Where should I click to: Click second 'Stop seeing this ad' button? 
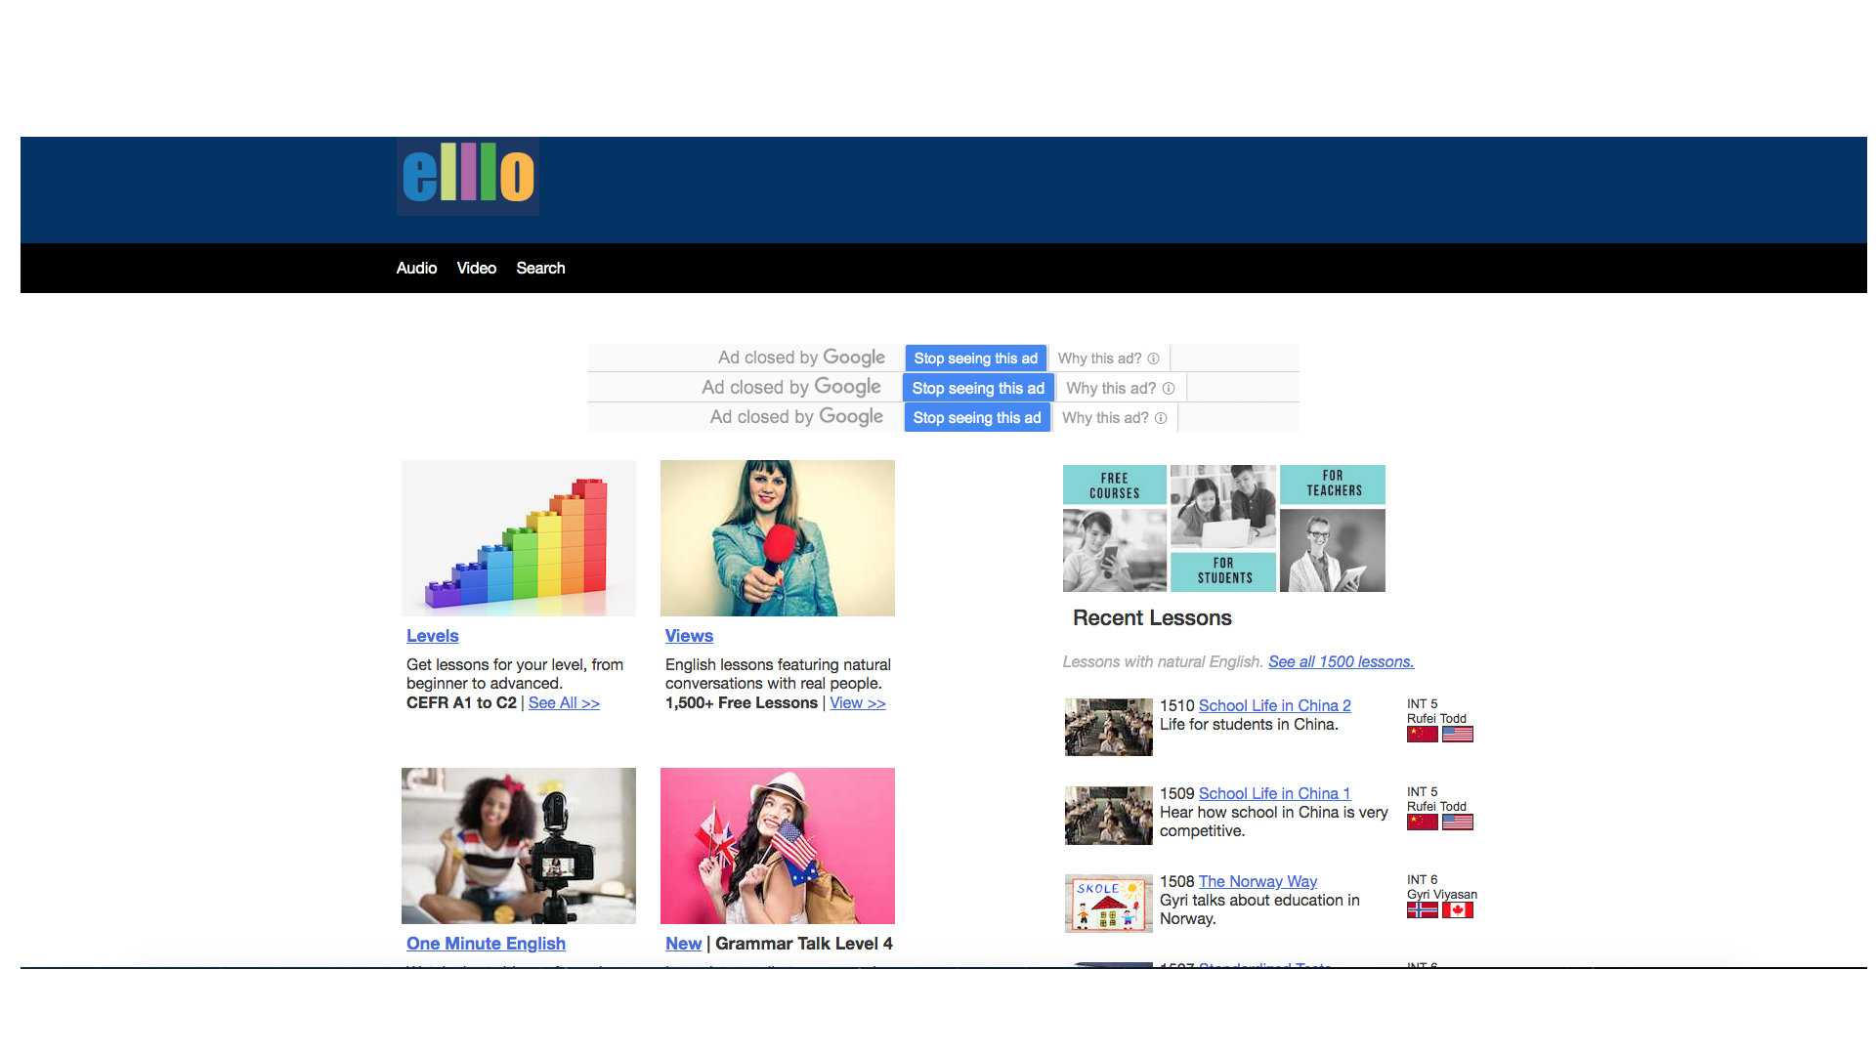point(978,388)
